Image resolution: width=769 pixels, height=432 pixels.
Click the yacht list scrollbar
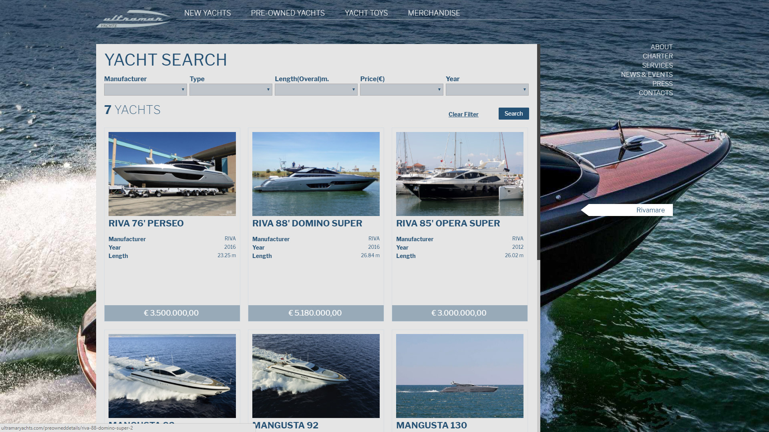tap(539, 152)
